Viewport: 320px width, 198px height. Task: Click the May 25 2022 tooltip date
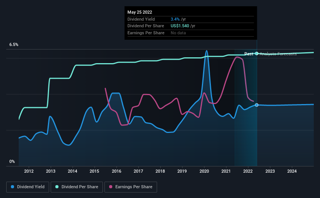[140, 12]
